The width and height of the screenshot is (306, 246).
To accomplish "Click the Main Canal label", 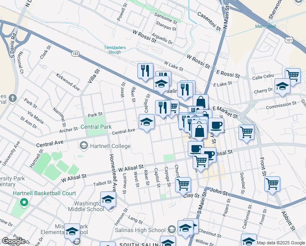I will tap(265, 26).
